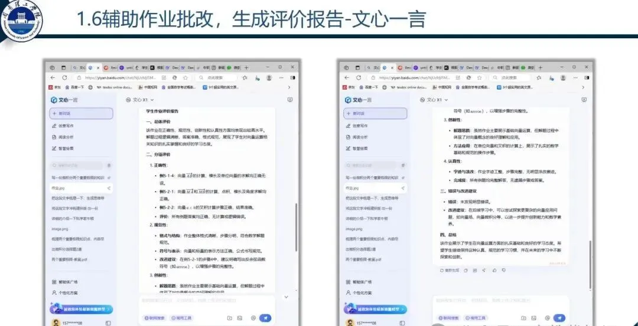The image size is (638, 326).
Task: Focus history search field in right window
Action: pyautogui.click(x=370, y=166)
